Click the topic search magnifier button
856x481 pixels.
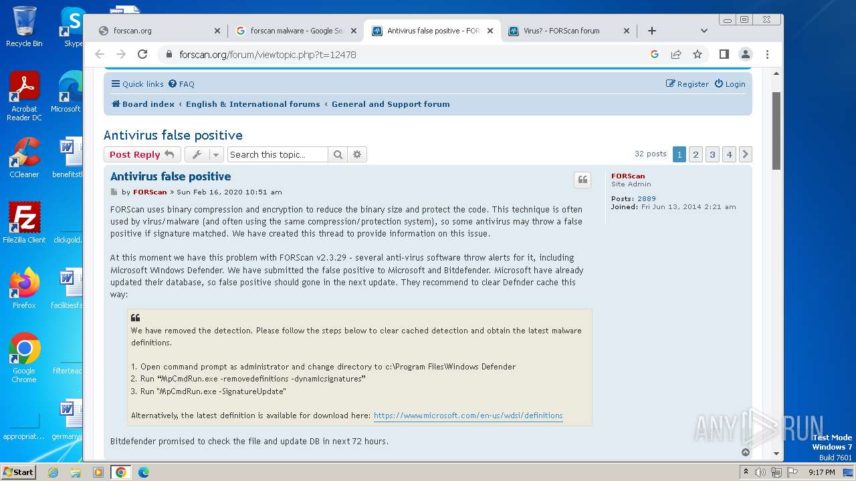338,154
